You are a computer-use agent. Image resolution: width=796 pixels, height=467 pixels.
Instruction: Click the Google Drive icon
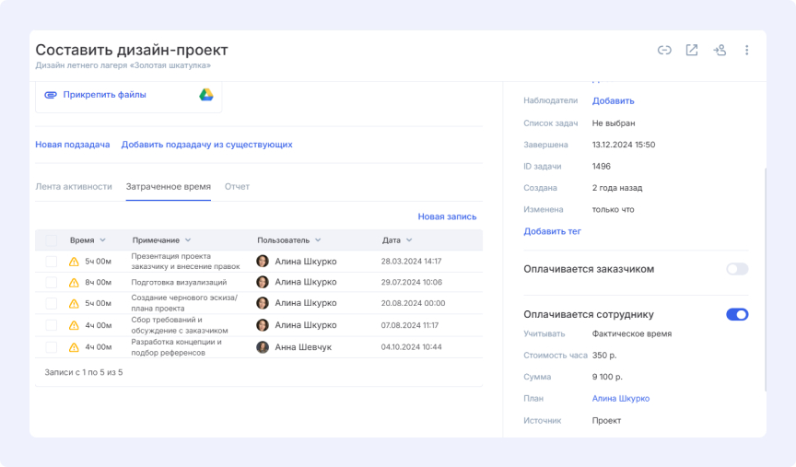tap(206, 95)
